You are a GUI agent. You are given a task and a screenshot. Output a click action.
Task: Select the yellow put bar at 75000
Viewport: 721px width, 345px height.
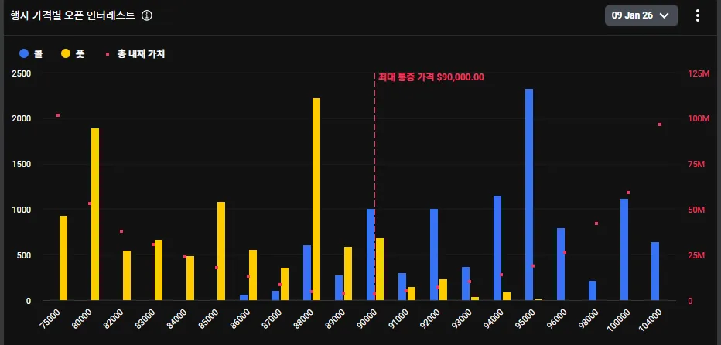pos(63,258)
